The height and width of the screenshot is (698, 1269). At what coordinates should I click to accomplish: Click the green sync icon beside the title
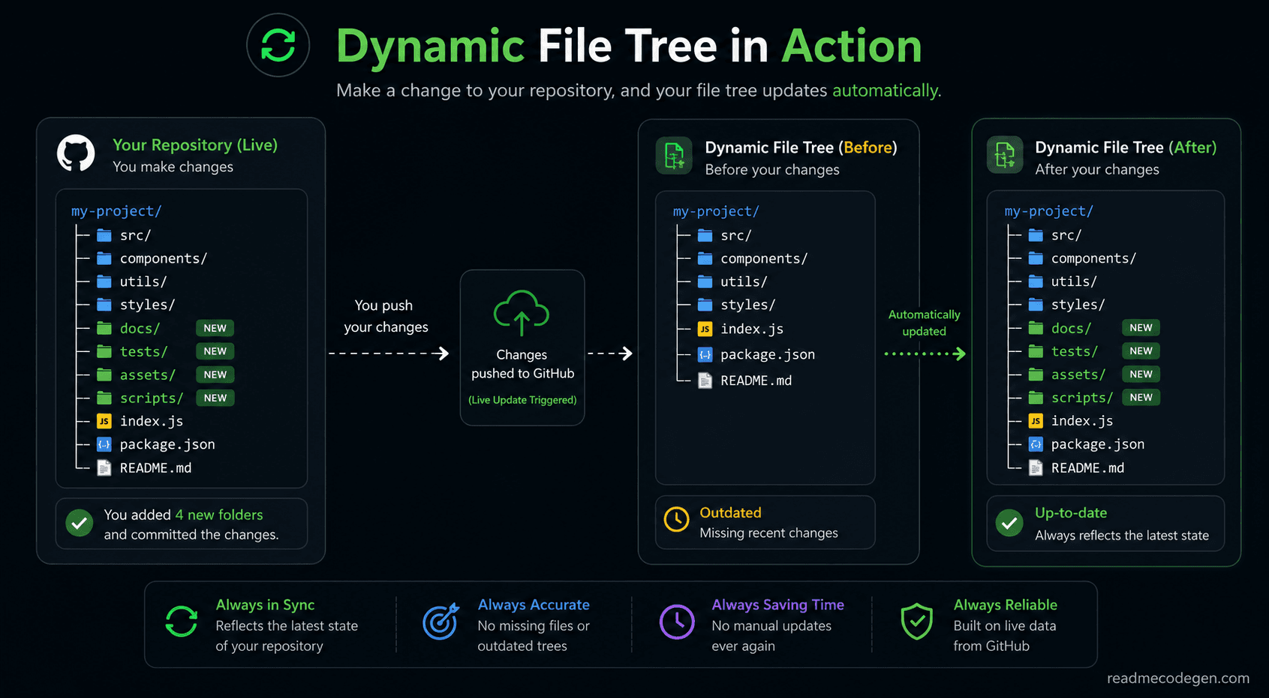tap(278, 45)
